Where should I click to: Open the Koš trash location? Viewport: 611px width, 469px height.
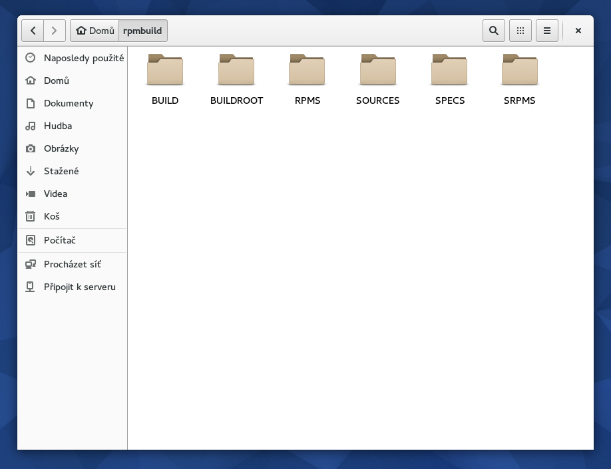51,216
